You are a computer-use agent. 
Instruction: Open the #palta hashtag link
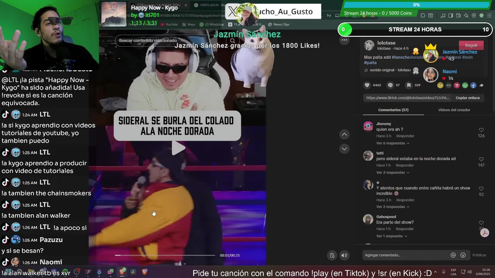point(370,63)
